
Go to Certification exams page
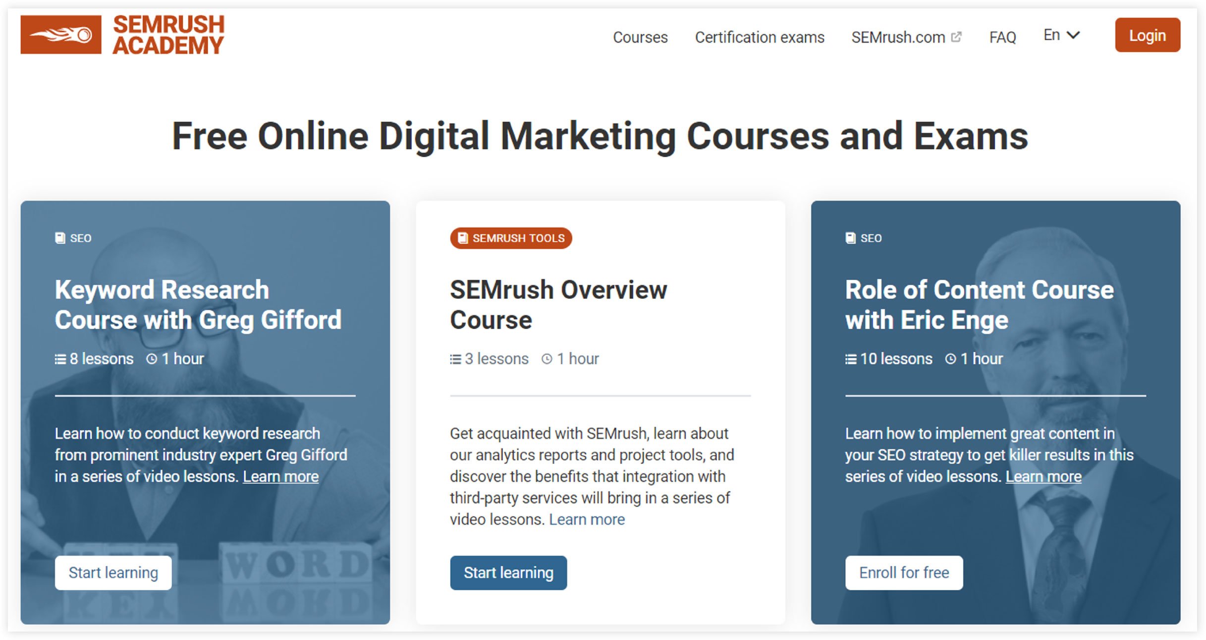(x=760, y=37)
